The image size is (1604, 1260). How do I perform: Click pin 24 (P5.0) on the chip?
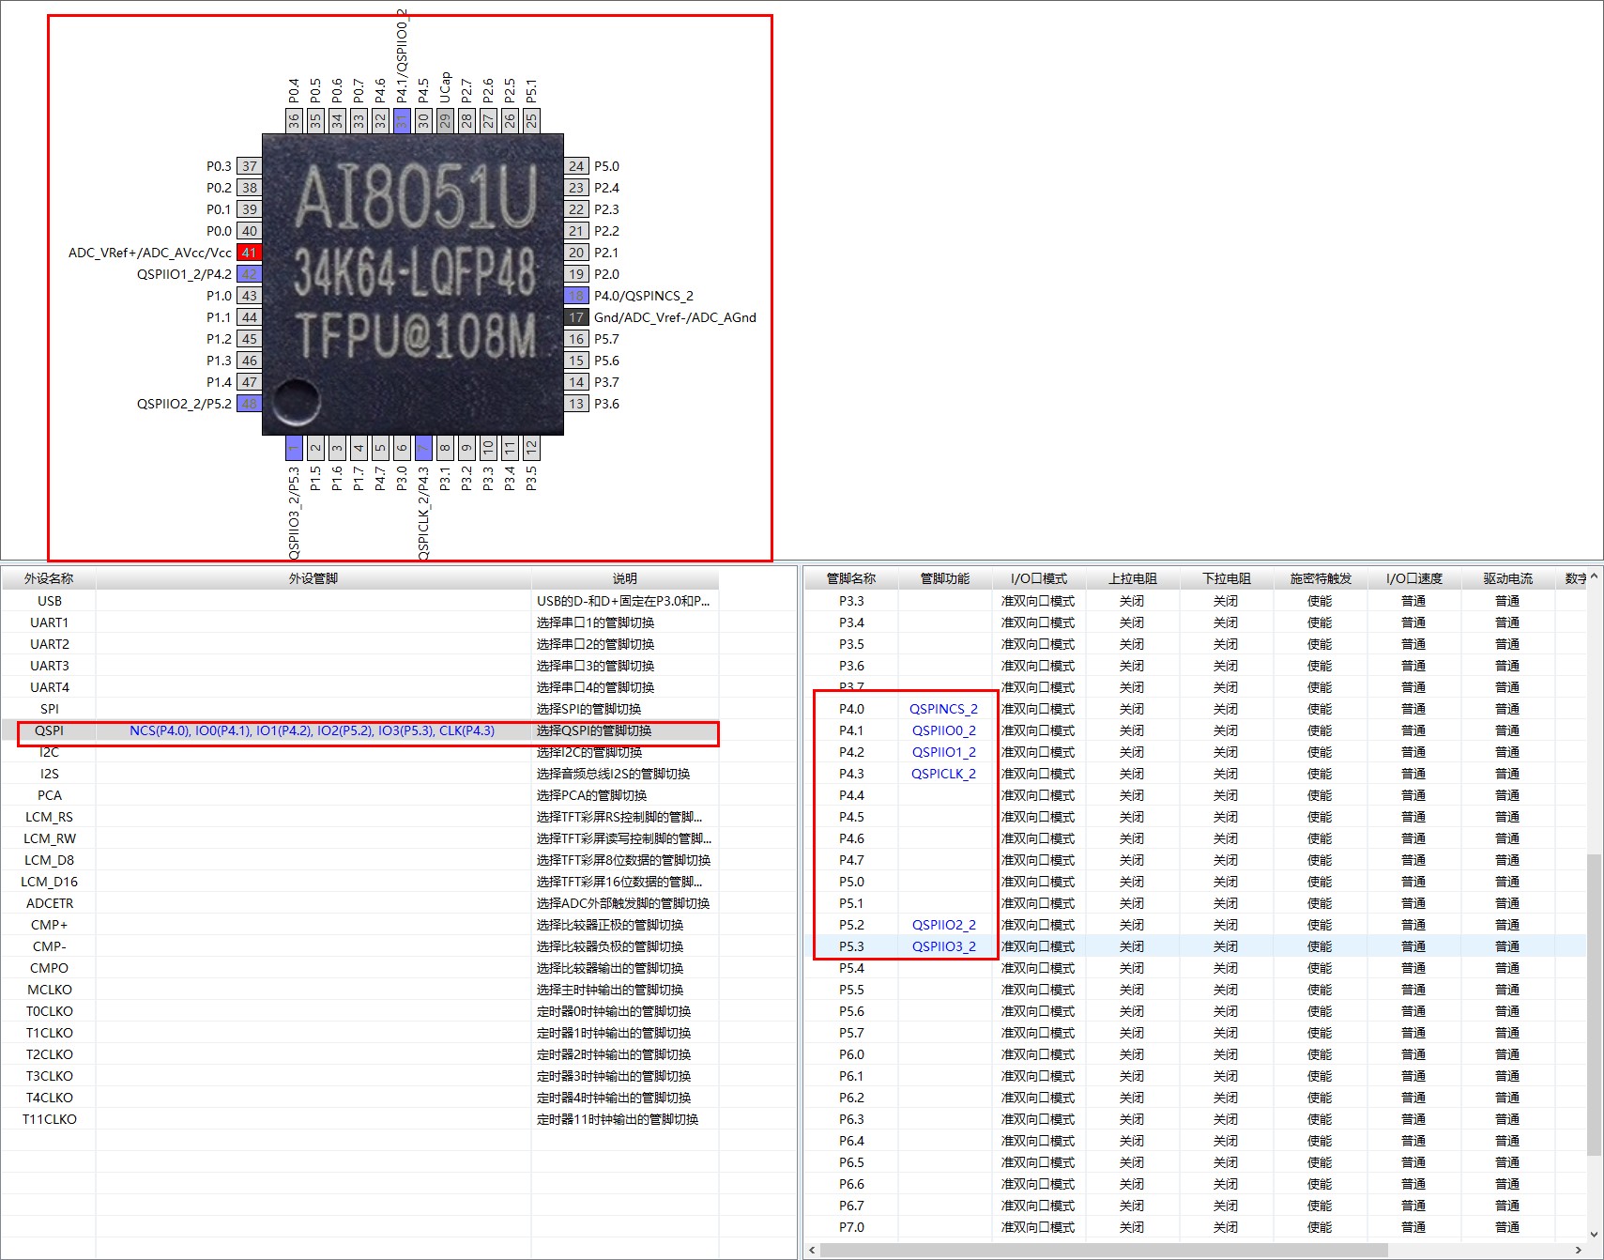(576, 166)
